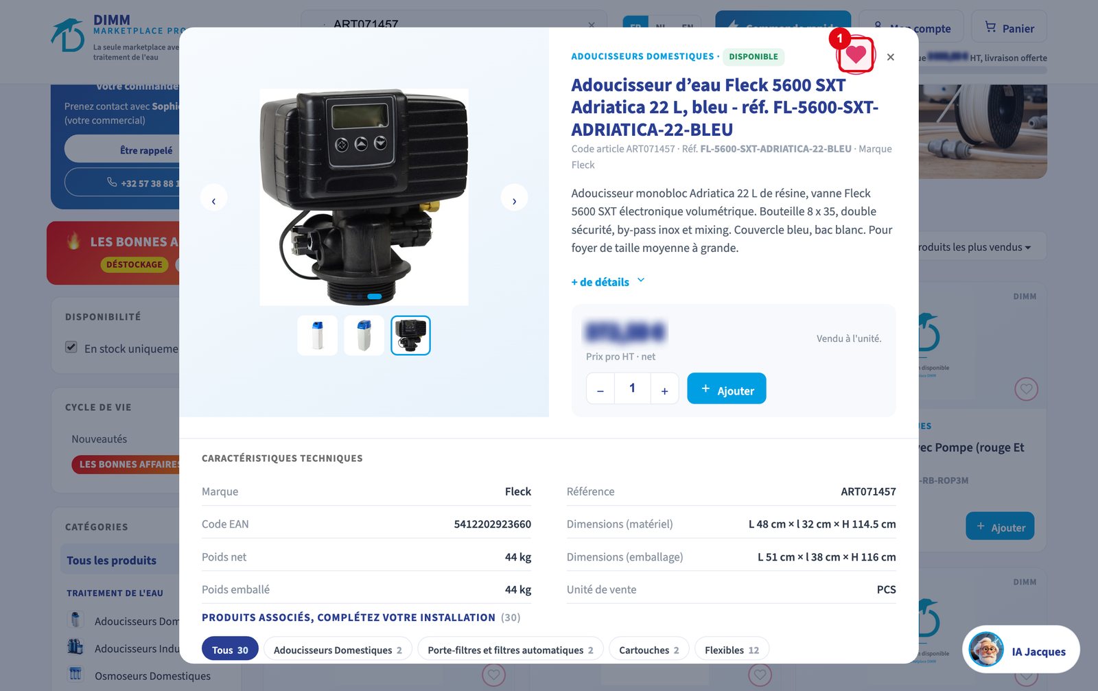The width and height of the screenshot is (1098, 691).
Task: Favorite the background pump product card
Action: [1026, 389]
